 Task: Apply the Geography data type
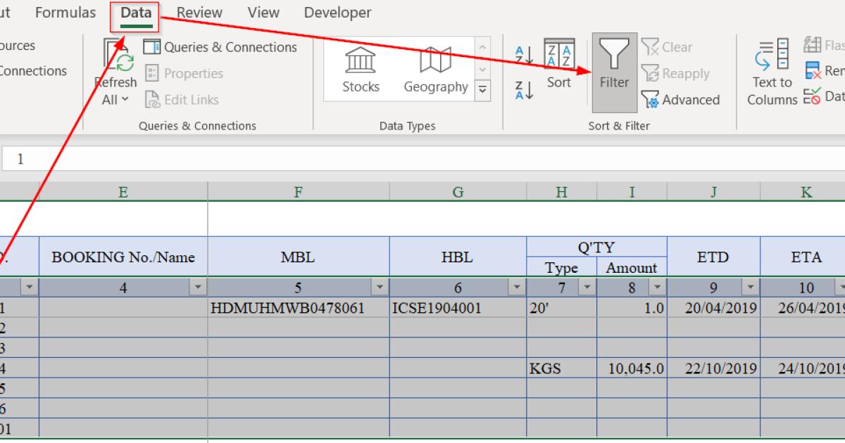[434, 67]
